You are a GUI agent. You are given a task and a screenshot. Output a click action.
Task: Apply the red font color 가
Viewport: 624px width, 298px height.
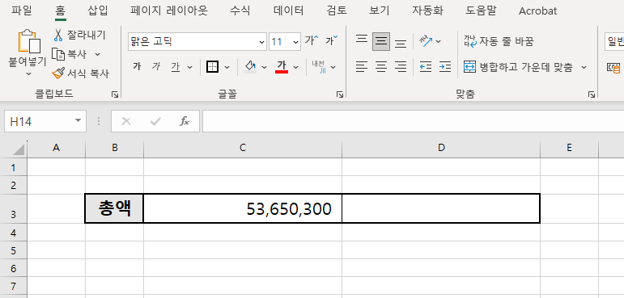(x=282, y=67)
